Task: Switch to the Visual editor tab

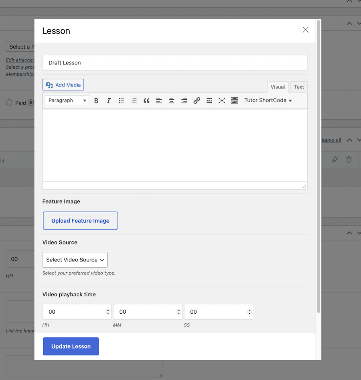Action: [278, 87]
